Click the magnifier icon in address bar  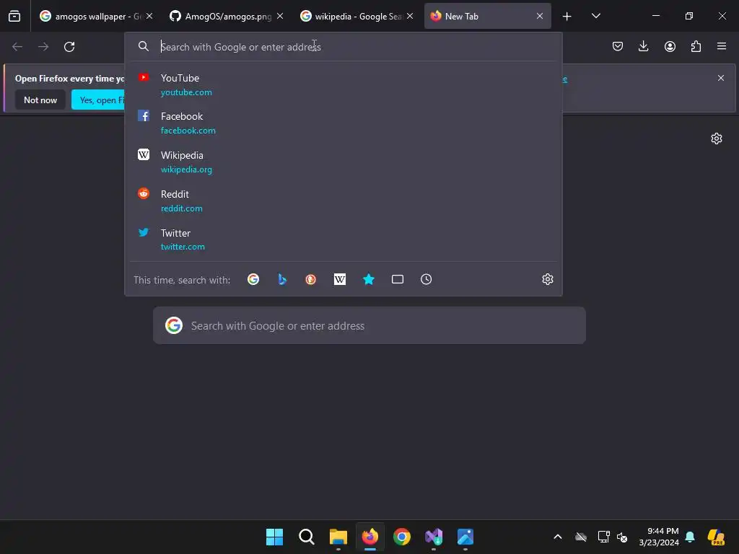point(144,46)
